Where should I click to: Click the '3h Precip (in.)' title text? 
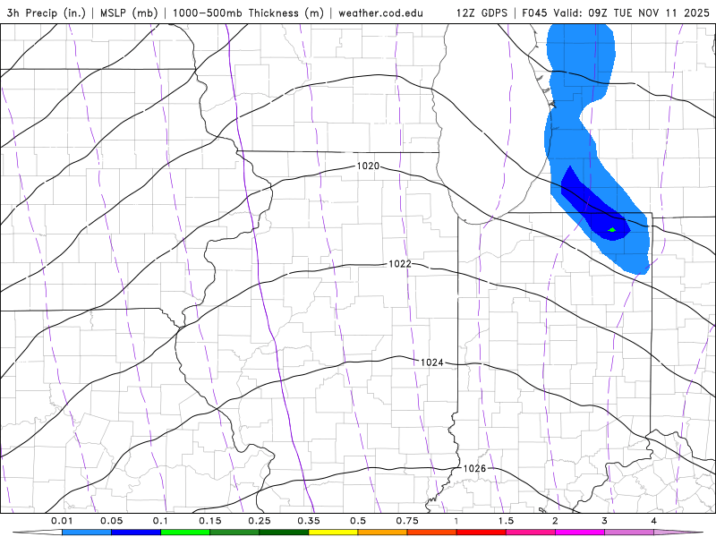pos(47,13)
